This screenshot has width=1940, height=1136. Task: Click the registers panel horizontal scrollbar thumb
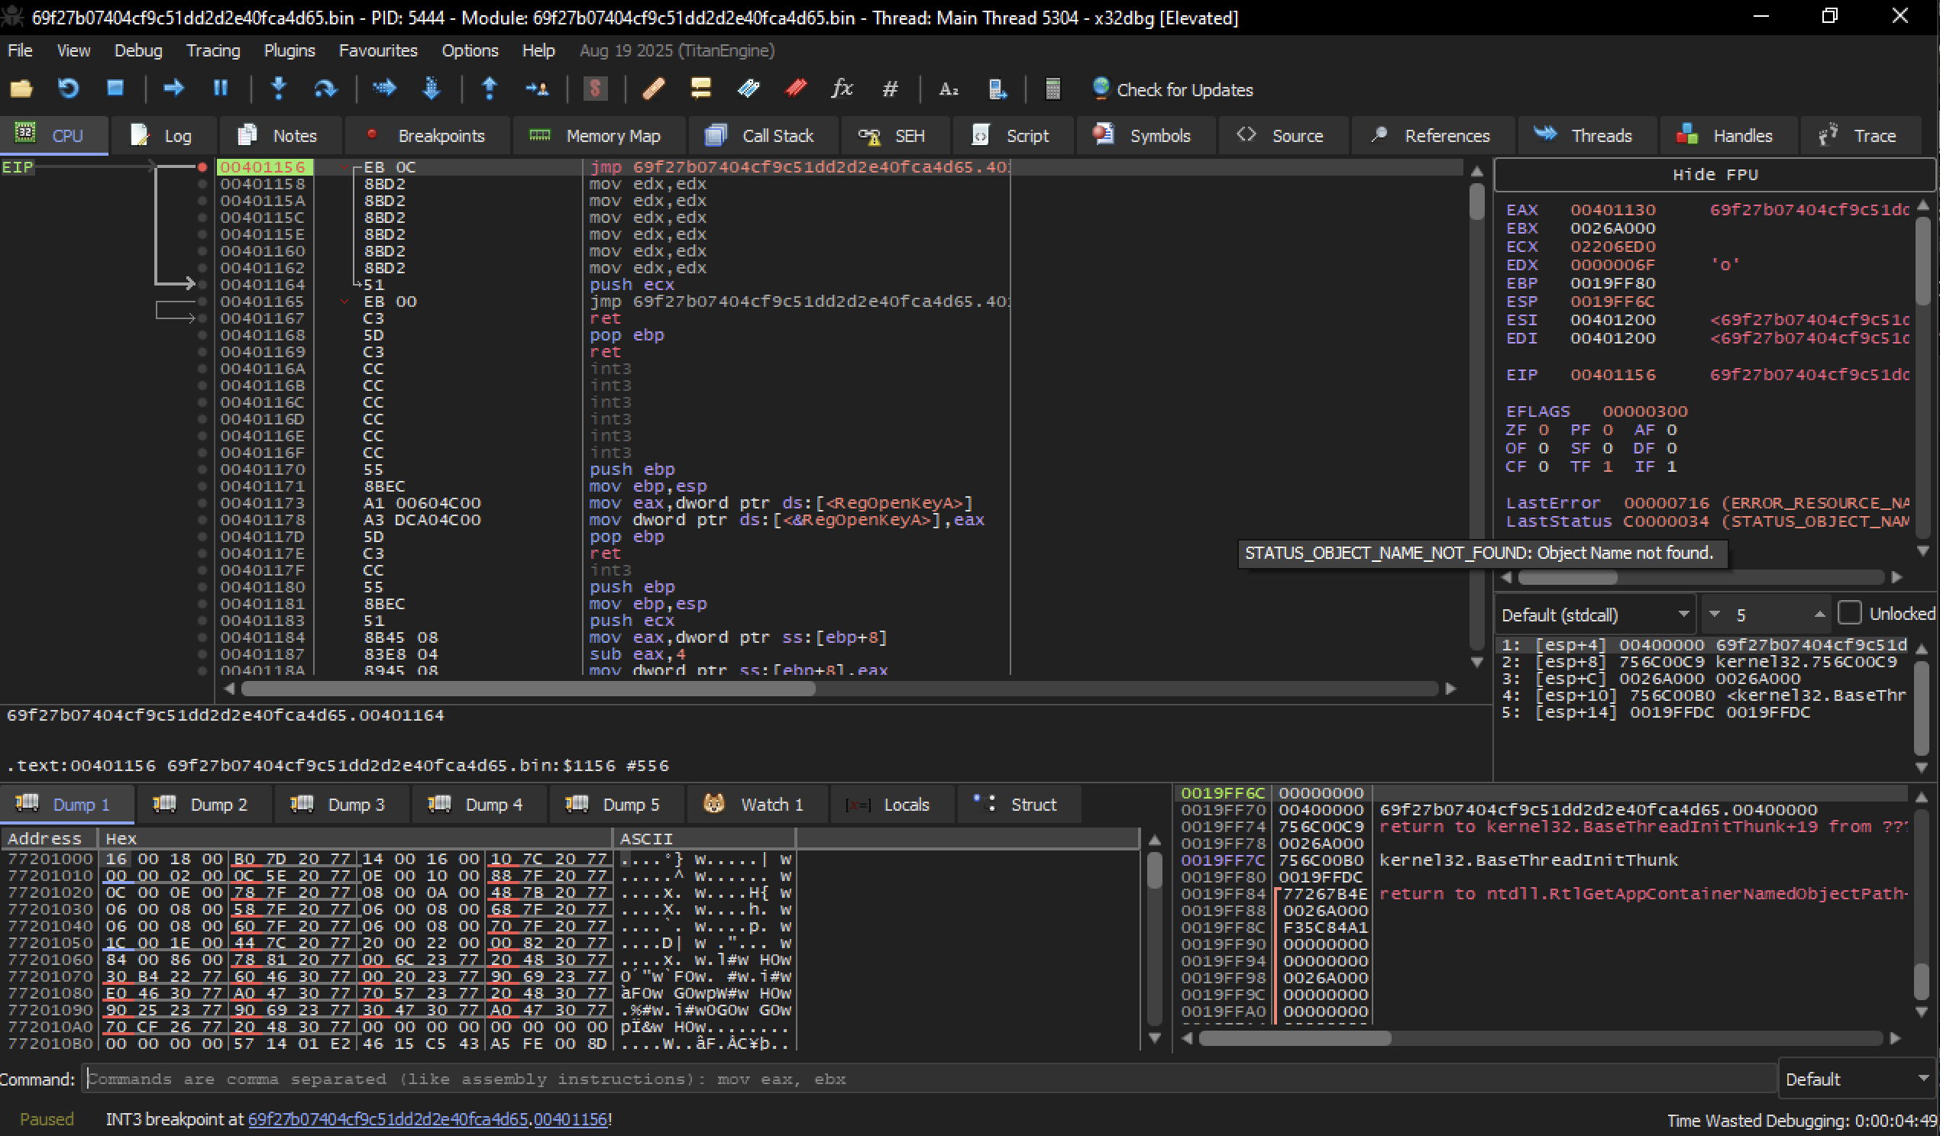click(x=1567, y=577)
